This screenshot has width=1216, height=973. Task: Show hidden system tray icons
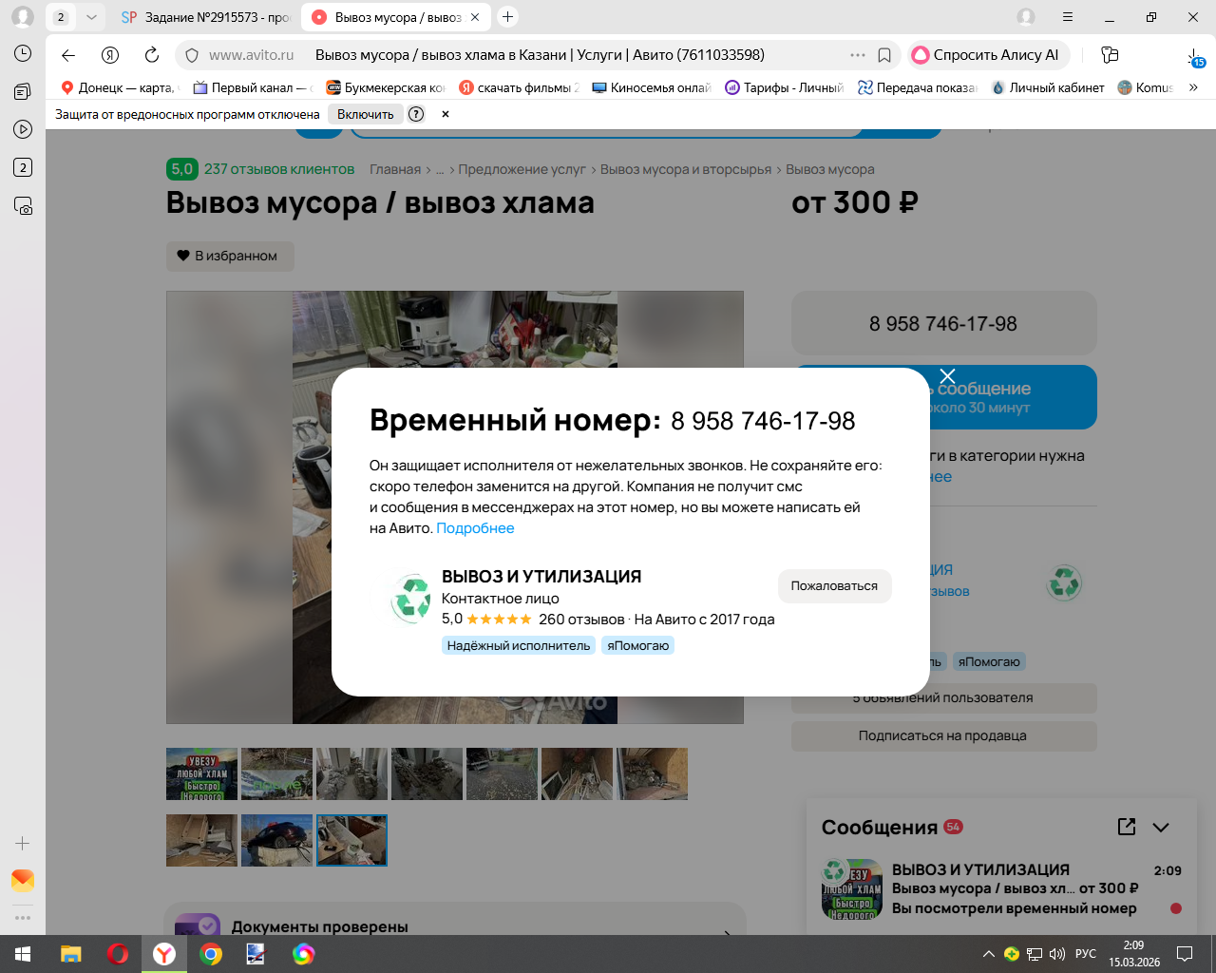989,954
